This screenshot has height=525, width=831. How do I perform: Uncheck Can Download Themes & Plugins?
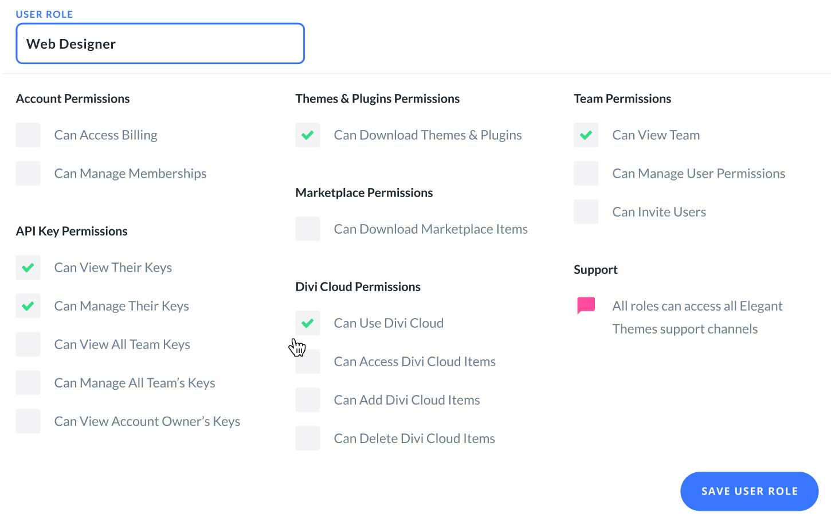(x=308, y=135)
